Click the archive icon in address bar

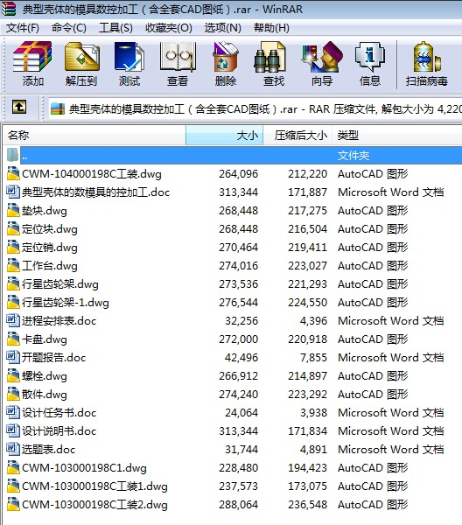pos(58,108)
